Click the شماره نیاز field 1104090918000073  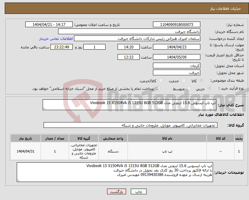pyautogui.click(x=177, y=25)
